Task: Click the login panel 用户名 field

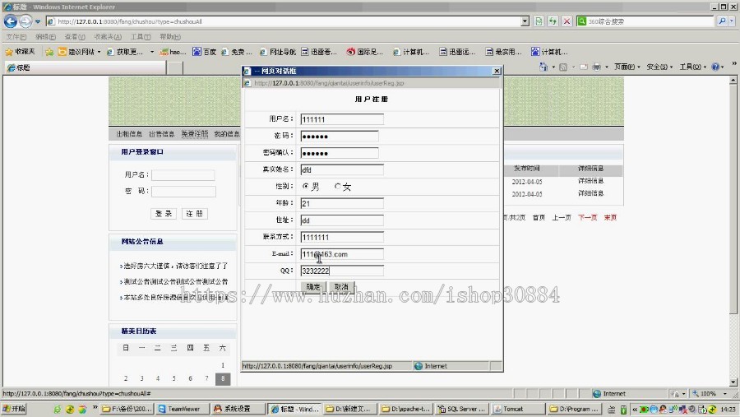Action: coord(183,174)
